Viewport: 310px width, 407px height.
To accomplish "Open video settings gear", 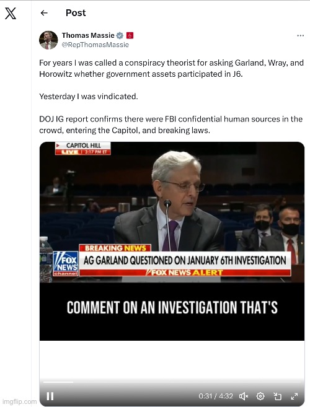I will pyautogui.click(x=260, y=396).
